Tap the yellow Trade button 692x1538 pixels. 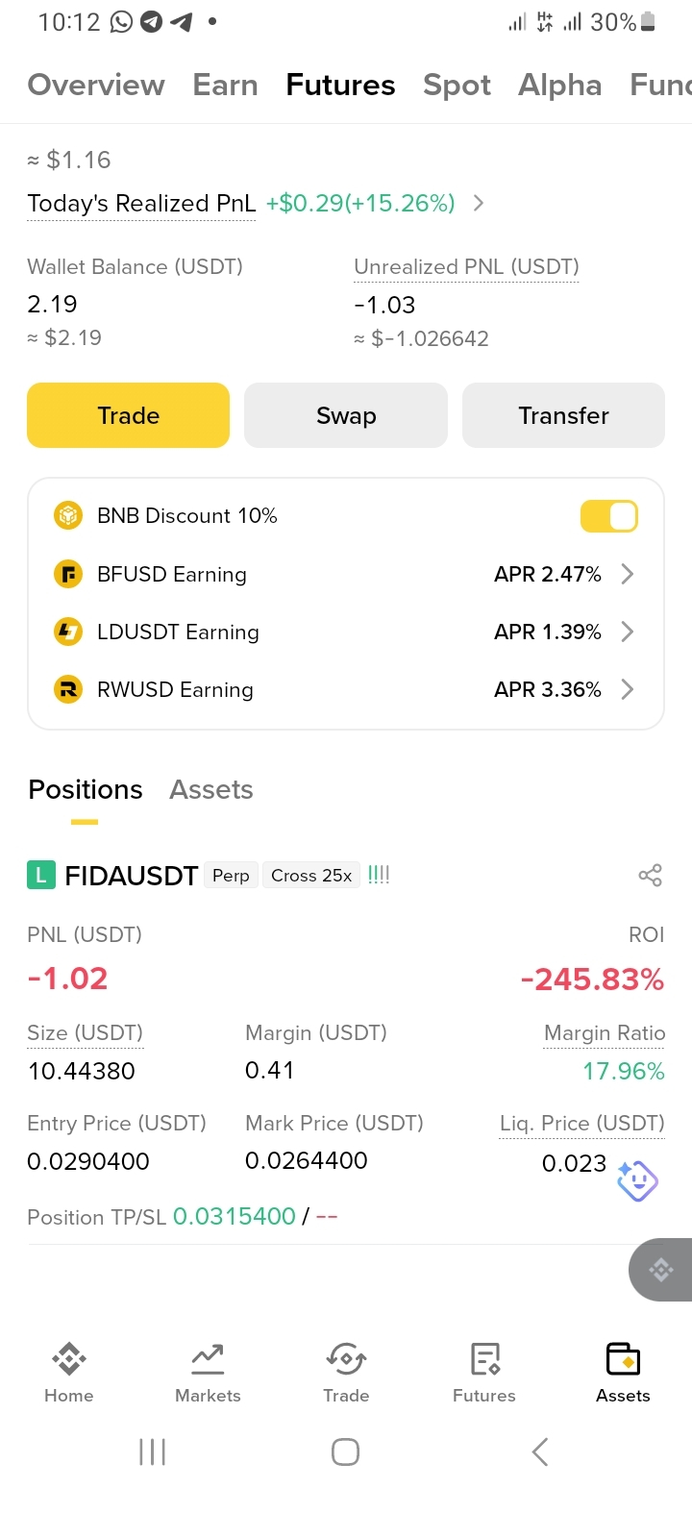point(128,415)
